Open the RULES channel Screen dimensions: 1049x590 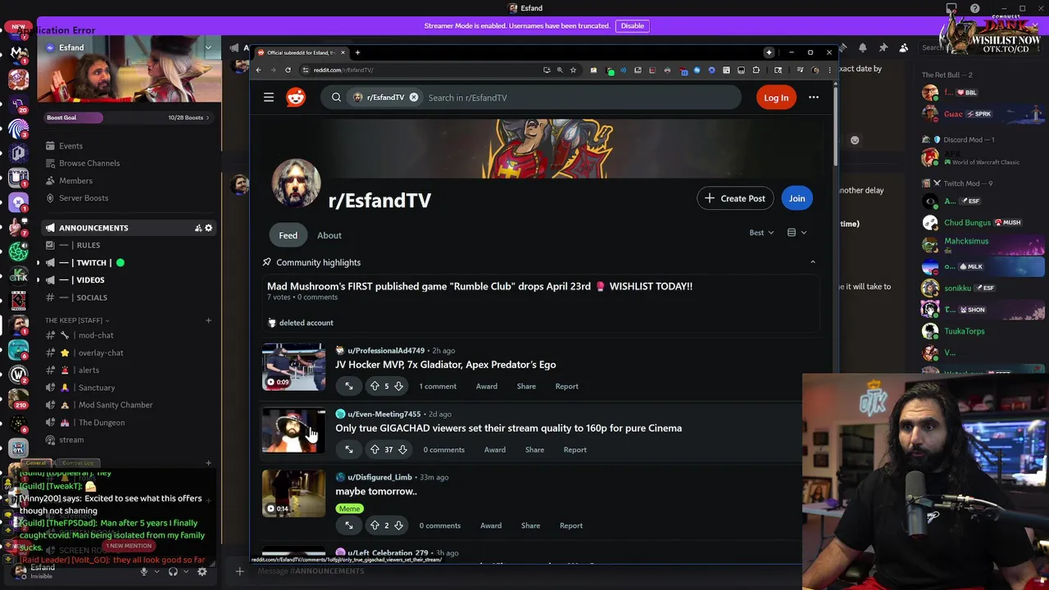[x=88, y=245]
